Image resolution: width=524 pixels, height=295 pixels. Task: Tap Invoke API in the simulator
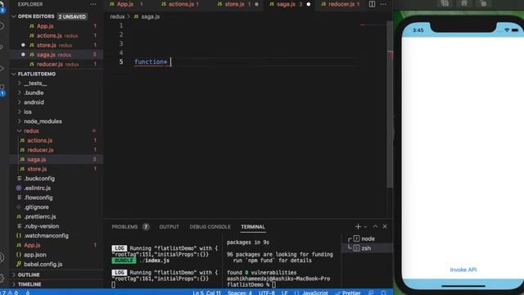[x=463, y=270]
